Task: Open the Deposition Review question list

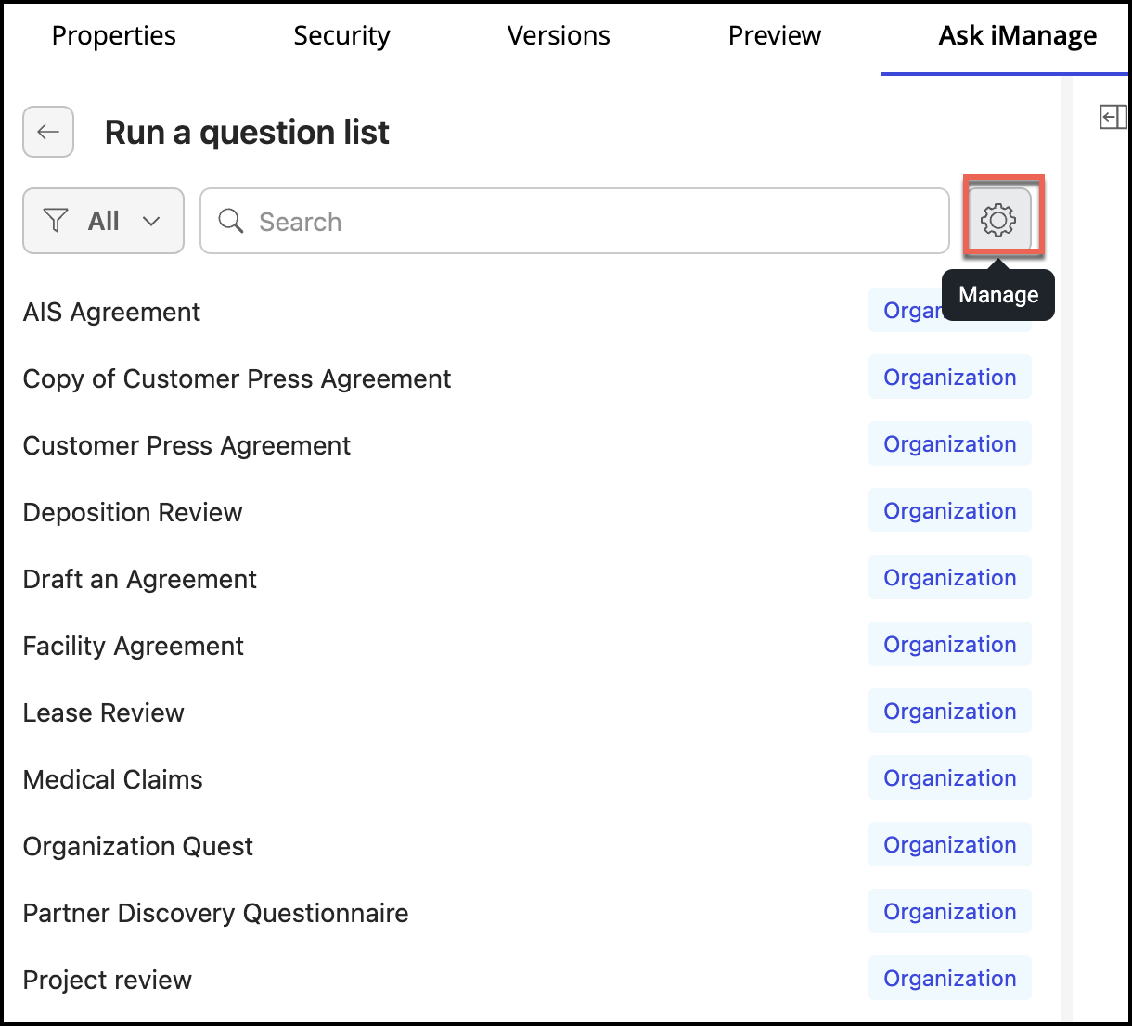Action: [133, 513]
